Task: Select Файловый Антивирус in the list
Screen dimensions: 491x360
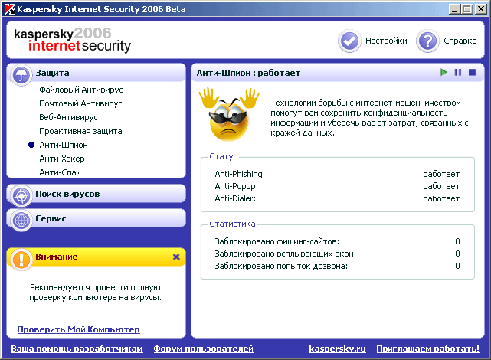Action: point(80,90)
